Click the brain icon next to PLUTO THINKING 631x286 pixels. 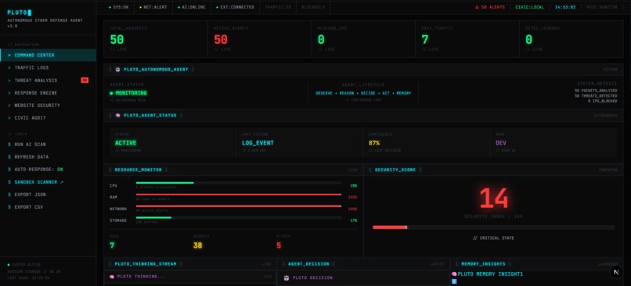(x=112, y=277)
